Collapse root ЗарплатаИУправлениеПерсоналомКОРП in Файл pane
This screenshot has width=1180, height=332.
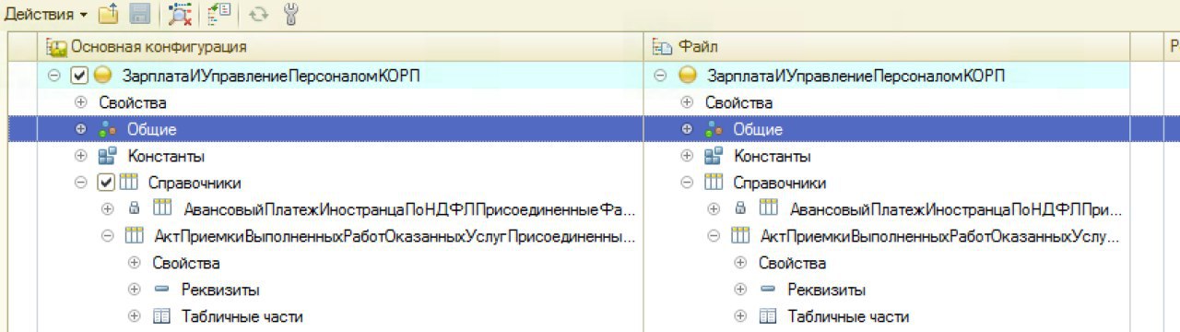660,75
